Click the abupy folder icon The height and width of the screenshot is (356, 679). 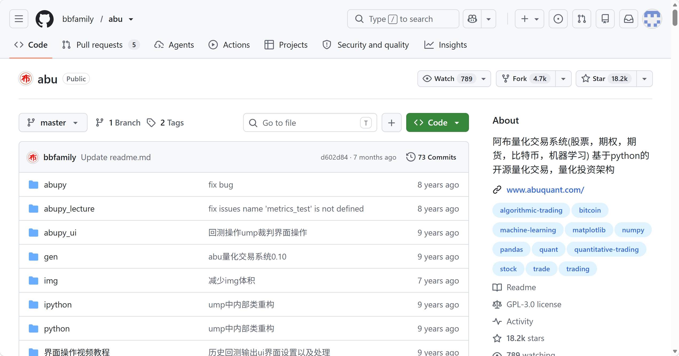click(x=33, y=185)
